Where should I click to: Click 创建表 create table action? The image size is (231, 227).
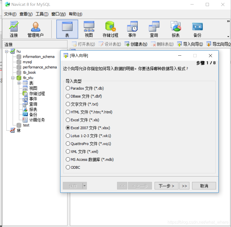[x=136, y=44]
